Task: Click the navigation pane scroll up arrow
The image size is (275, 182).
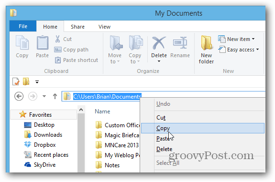Action: pyautogui.click(x=81, y=110)
